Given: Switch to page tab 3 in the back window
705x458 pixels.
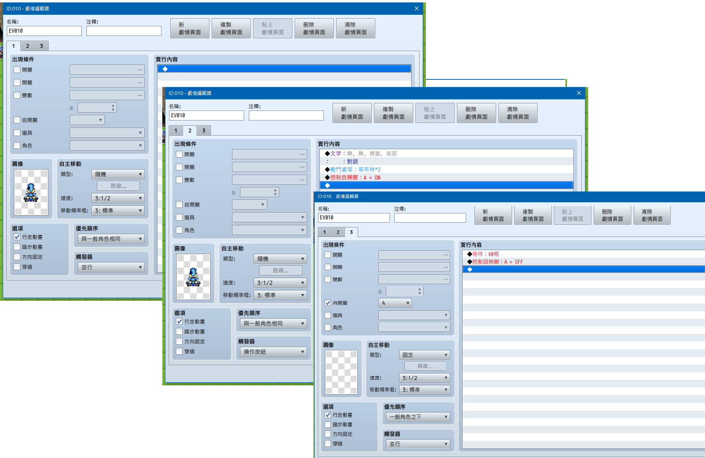Looking at the screenshot, I should pos(41,46).
